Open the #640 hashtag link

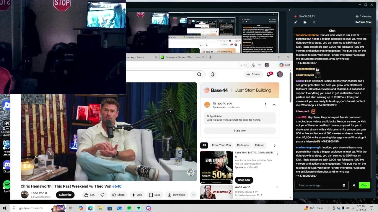[117, 186]
